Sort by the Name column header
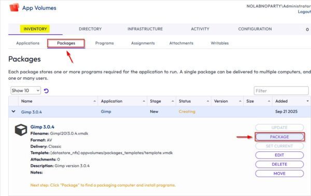 [58, 101]
